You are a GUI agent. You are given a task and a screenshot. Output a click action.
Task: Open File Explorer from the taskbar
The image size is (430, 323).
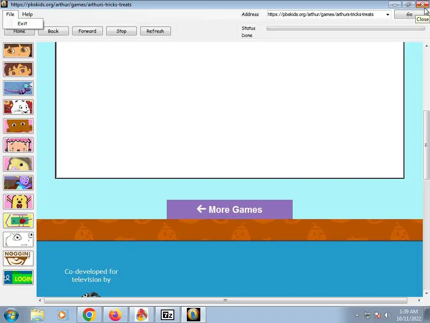(37, 315)
